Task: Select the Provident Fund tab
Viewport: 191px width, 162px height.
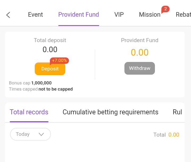Action: [x=79, y=15]
